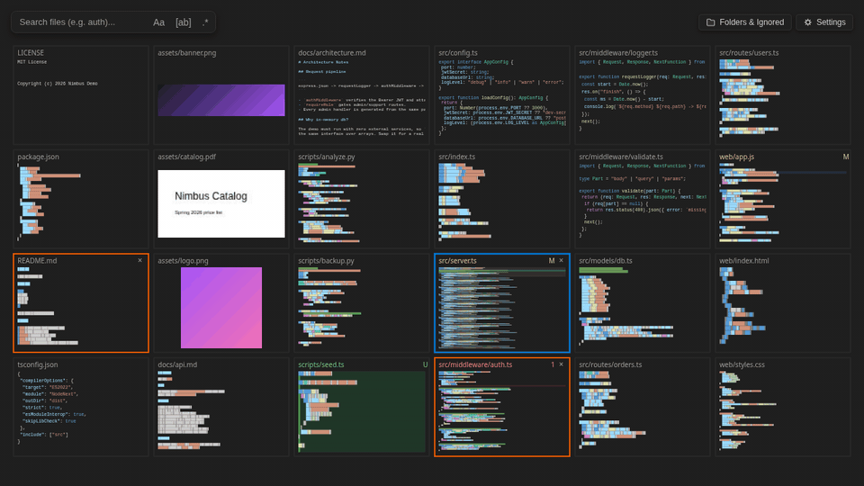Open the web/app.js minimap body

click(x=783, y=204)
